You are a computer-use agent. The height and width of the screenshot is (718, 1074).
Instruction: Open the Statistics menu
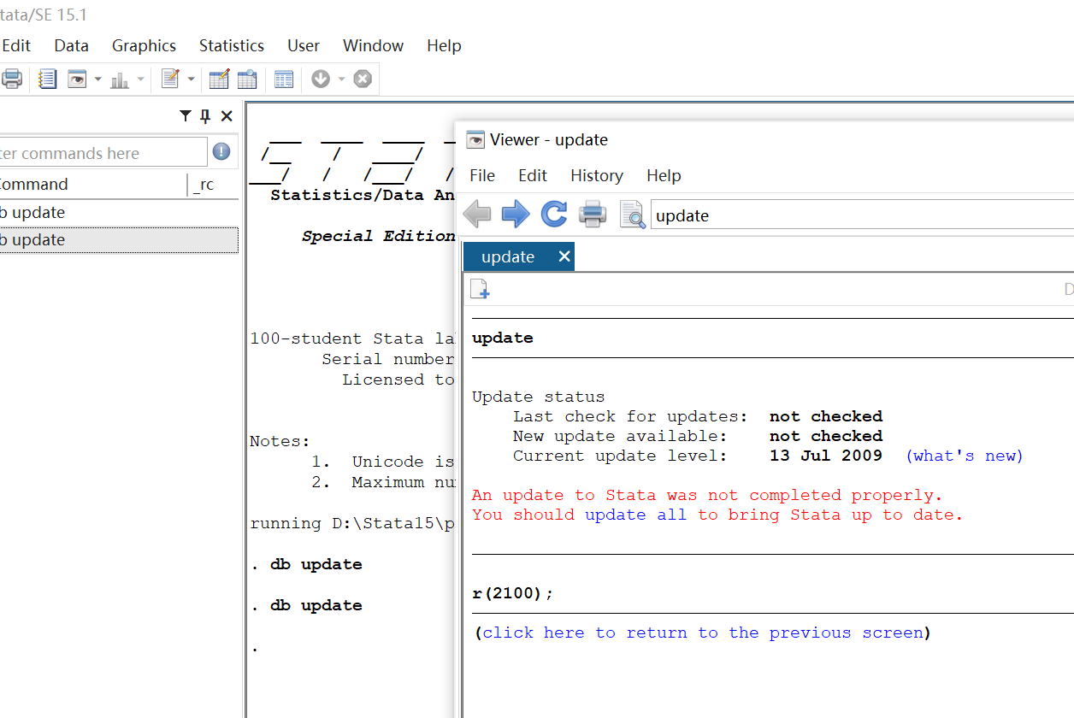(231, 46)
